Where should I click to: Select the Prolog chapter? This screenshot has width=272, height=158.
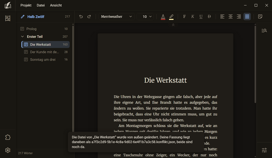(x=45, y=29)
